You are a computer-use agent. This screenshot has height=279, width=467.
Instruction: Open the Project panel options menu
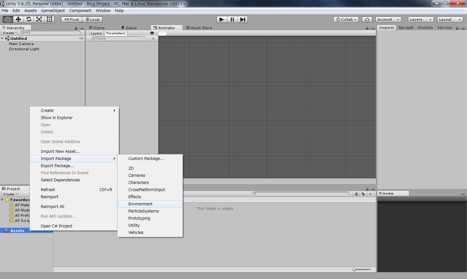pos(373,189)
